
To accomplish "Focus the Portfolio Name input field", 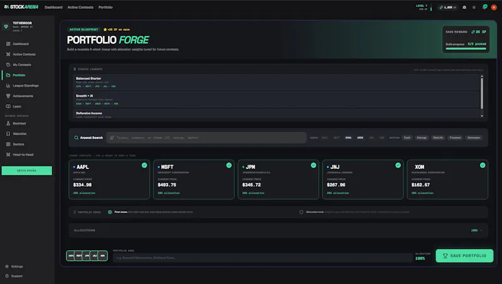I will click(263, 258).
